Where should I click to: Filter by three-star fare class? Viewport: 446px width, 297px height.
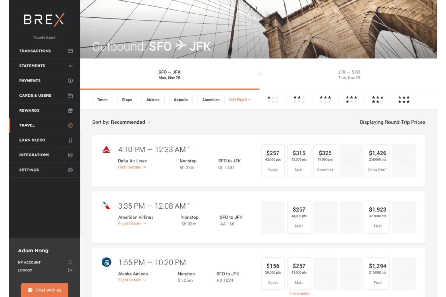pos(325,99)
